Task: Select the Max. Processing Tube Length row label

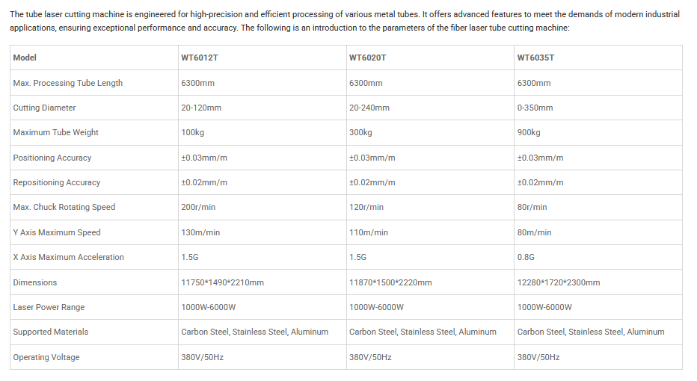Action: coord(67,83)
